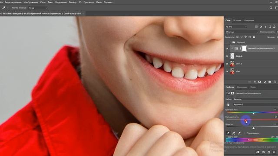Open the 3D menu
278x156 pixels.
[x=80, y=2]
